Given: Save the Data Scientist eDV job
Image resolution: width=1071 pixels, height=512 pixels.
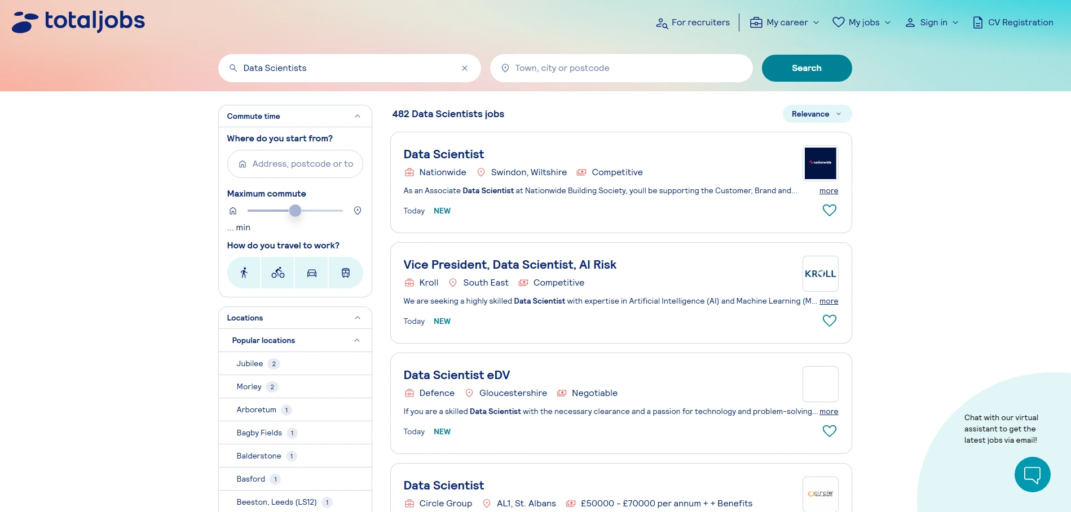Looking at the screenshot, I should pyautogui.click(x=829, y=431).
